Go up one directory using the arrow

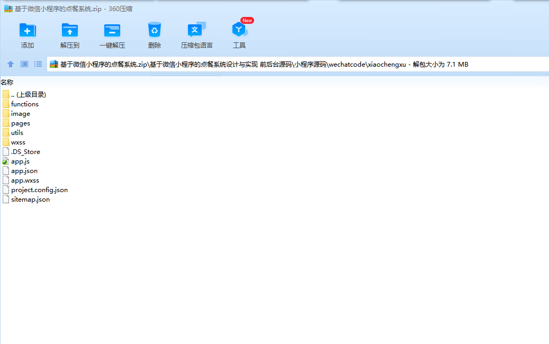pos(11,64)
